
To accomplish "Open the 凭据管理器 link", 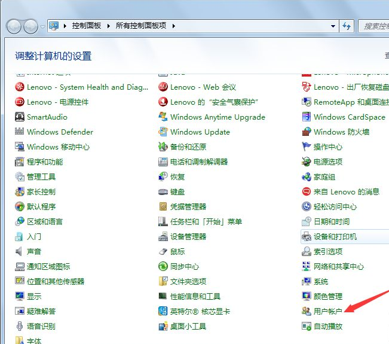I will [x=188, y=206].
